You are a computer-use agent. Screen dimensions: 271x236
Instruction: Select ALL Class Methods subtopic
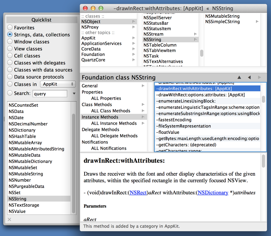113,111
